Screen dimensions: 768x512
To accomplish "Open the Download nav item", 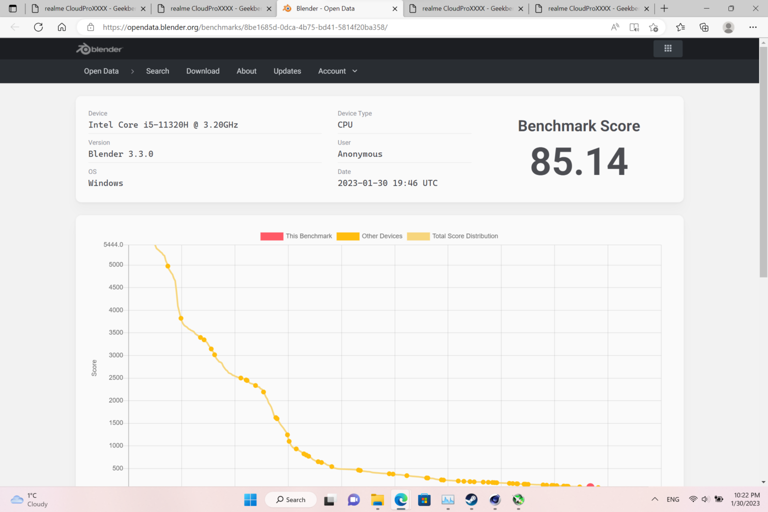I will pyautogui.click(x=202, y=71).
